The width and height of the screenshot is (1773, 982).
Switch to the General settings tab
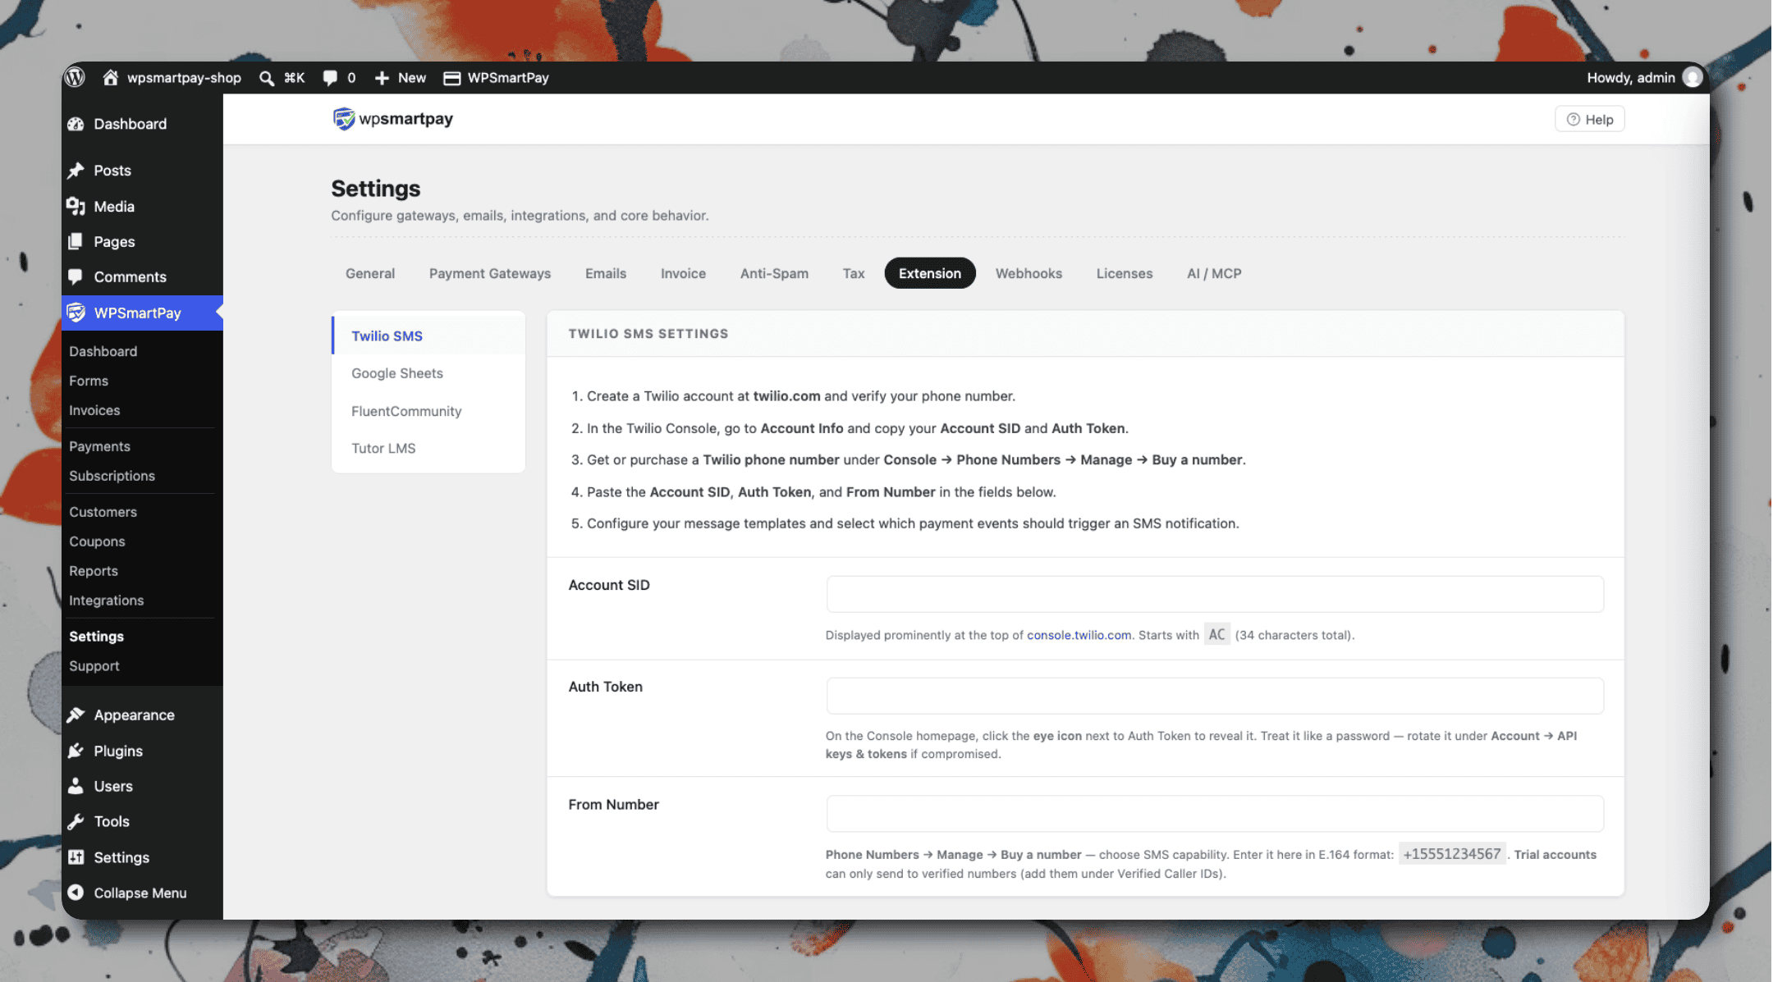tap(370, 273)
